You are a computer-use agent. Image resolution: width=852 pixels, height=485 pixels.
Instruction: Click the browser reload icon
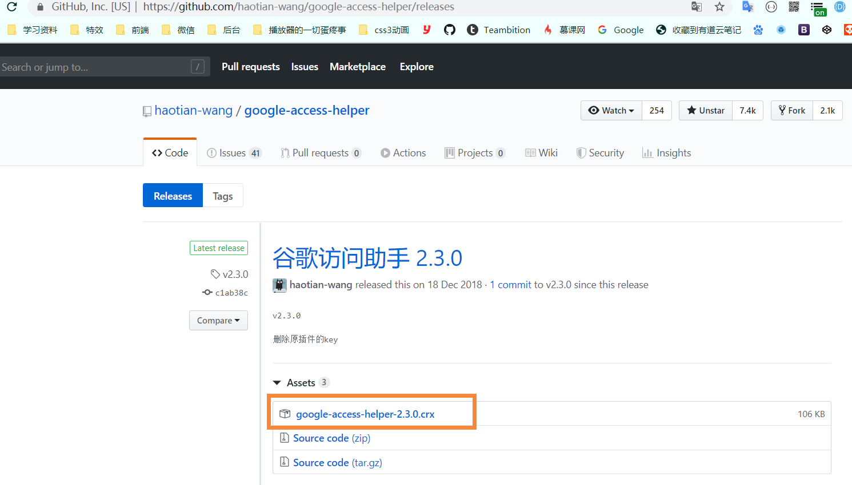pyautogui.click(x=11, y=7)
